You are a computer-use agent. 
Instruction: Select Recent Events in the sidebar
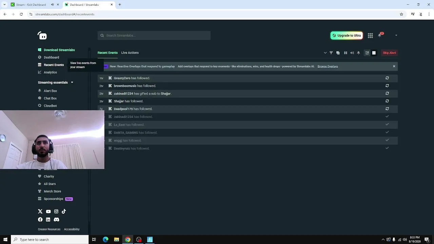pos(51,65)
